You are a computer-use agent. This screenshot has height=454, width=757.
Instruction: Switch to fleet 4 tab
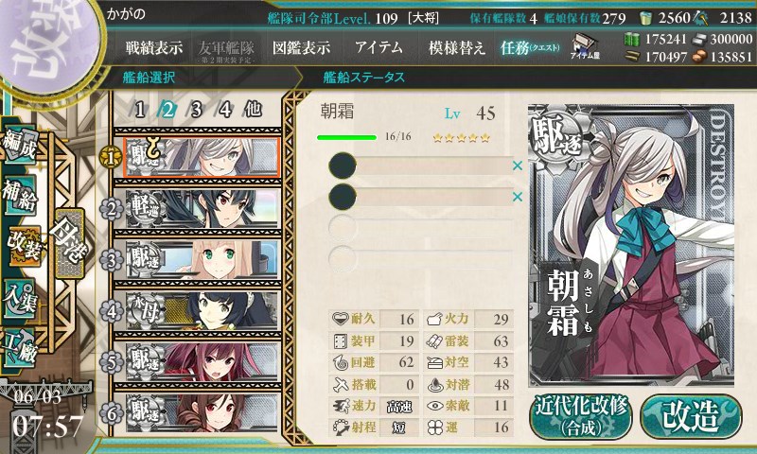pos(224,110)
